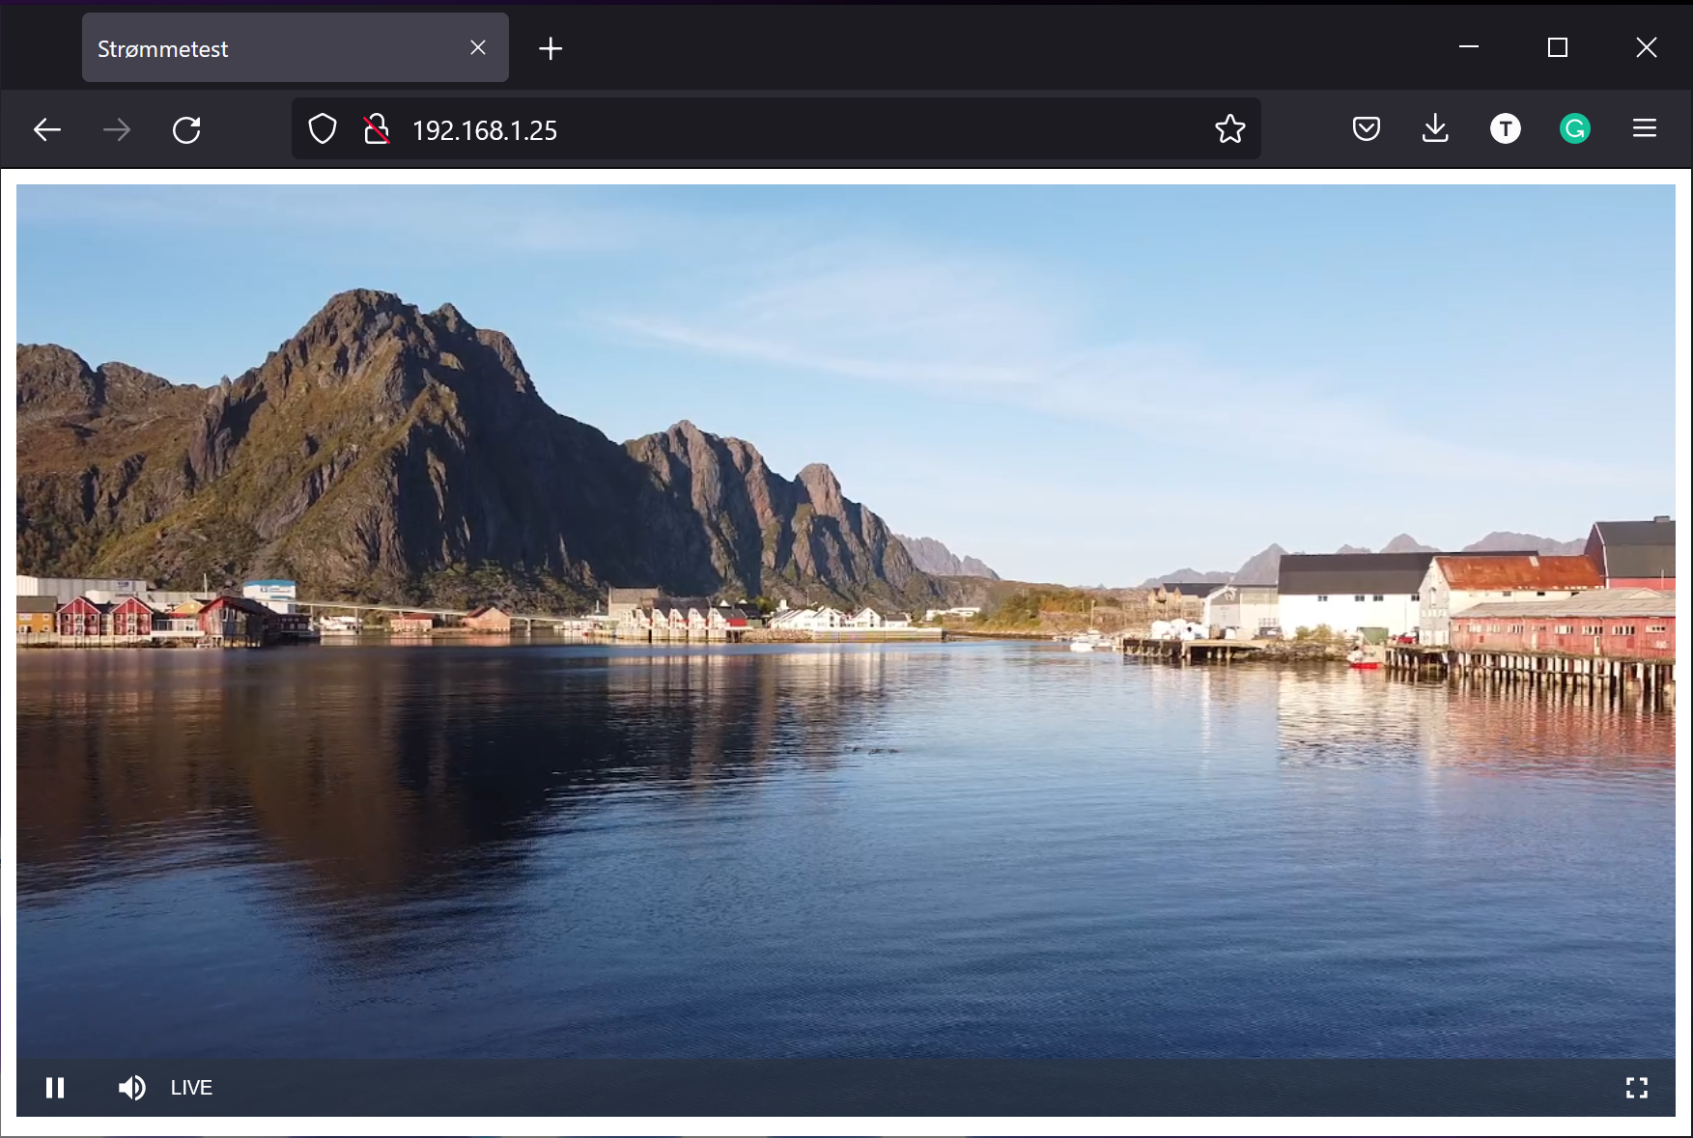1693x1138 pixels.
Task: Click the forward navigation arrow
Action: click(117, 129)
